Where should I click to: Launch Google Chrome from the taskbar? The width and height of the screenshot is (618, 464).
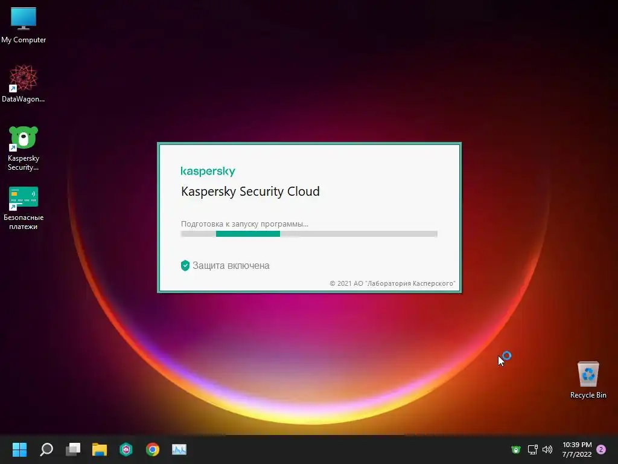click(153, 449)
